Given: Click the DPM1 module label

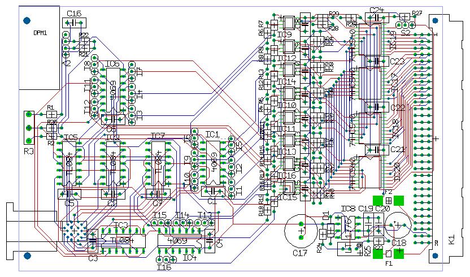Looking at the screenshot, I should [x=40, y=33].
